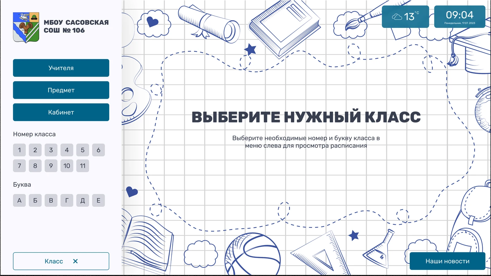Click the Класс button
This screenshot has height=276, width=491.
pos(61,261)
